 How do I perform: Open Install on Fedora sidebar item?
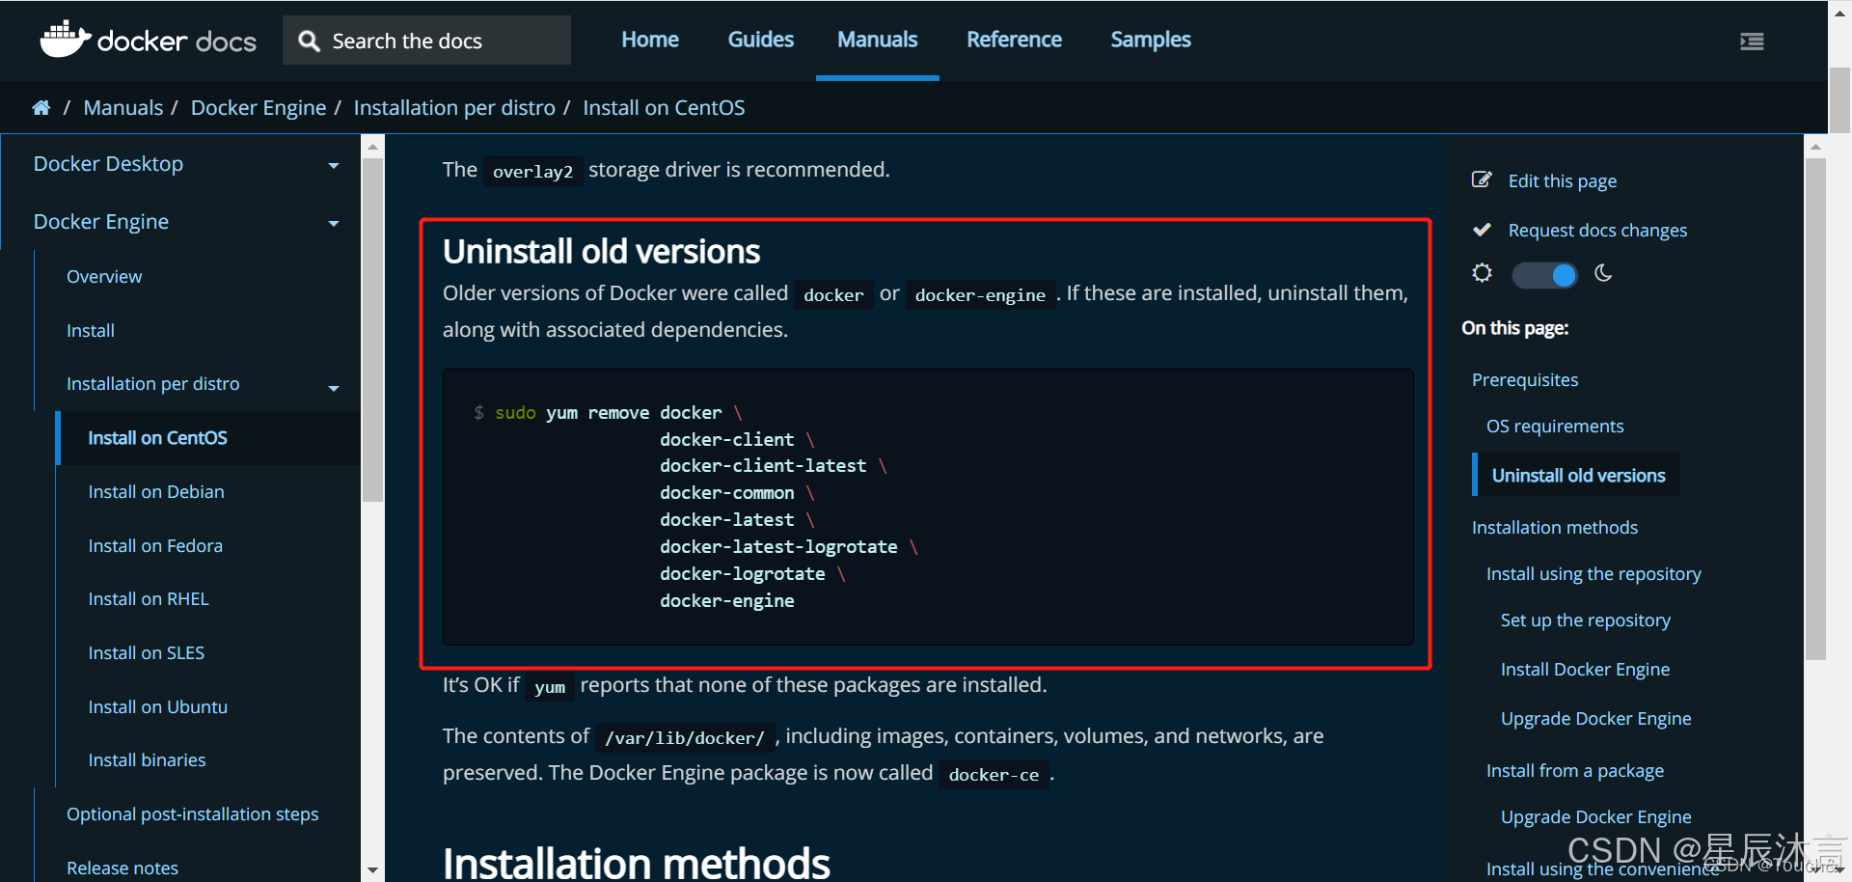[x=155, y=546]
